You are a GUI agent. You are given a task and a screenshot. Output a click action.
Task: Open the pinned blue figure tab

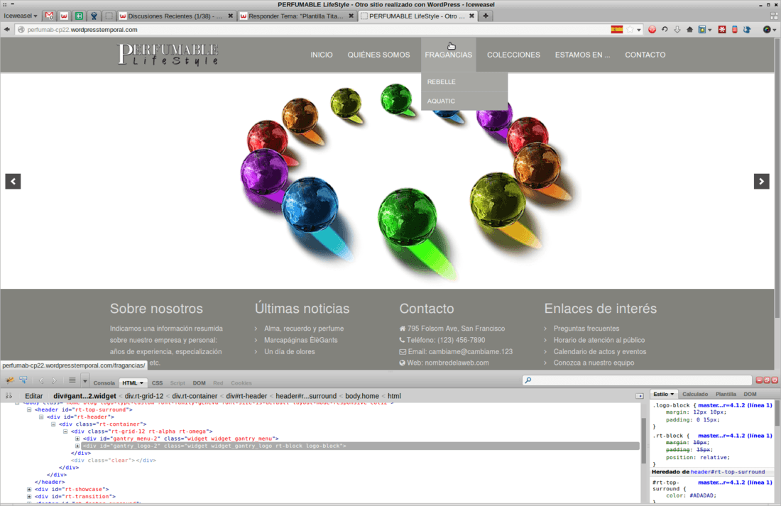[94, 16]
